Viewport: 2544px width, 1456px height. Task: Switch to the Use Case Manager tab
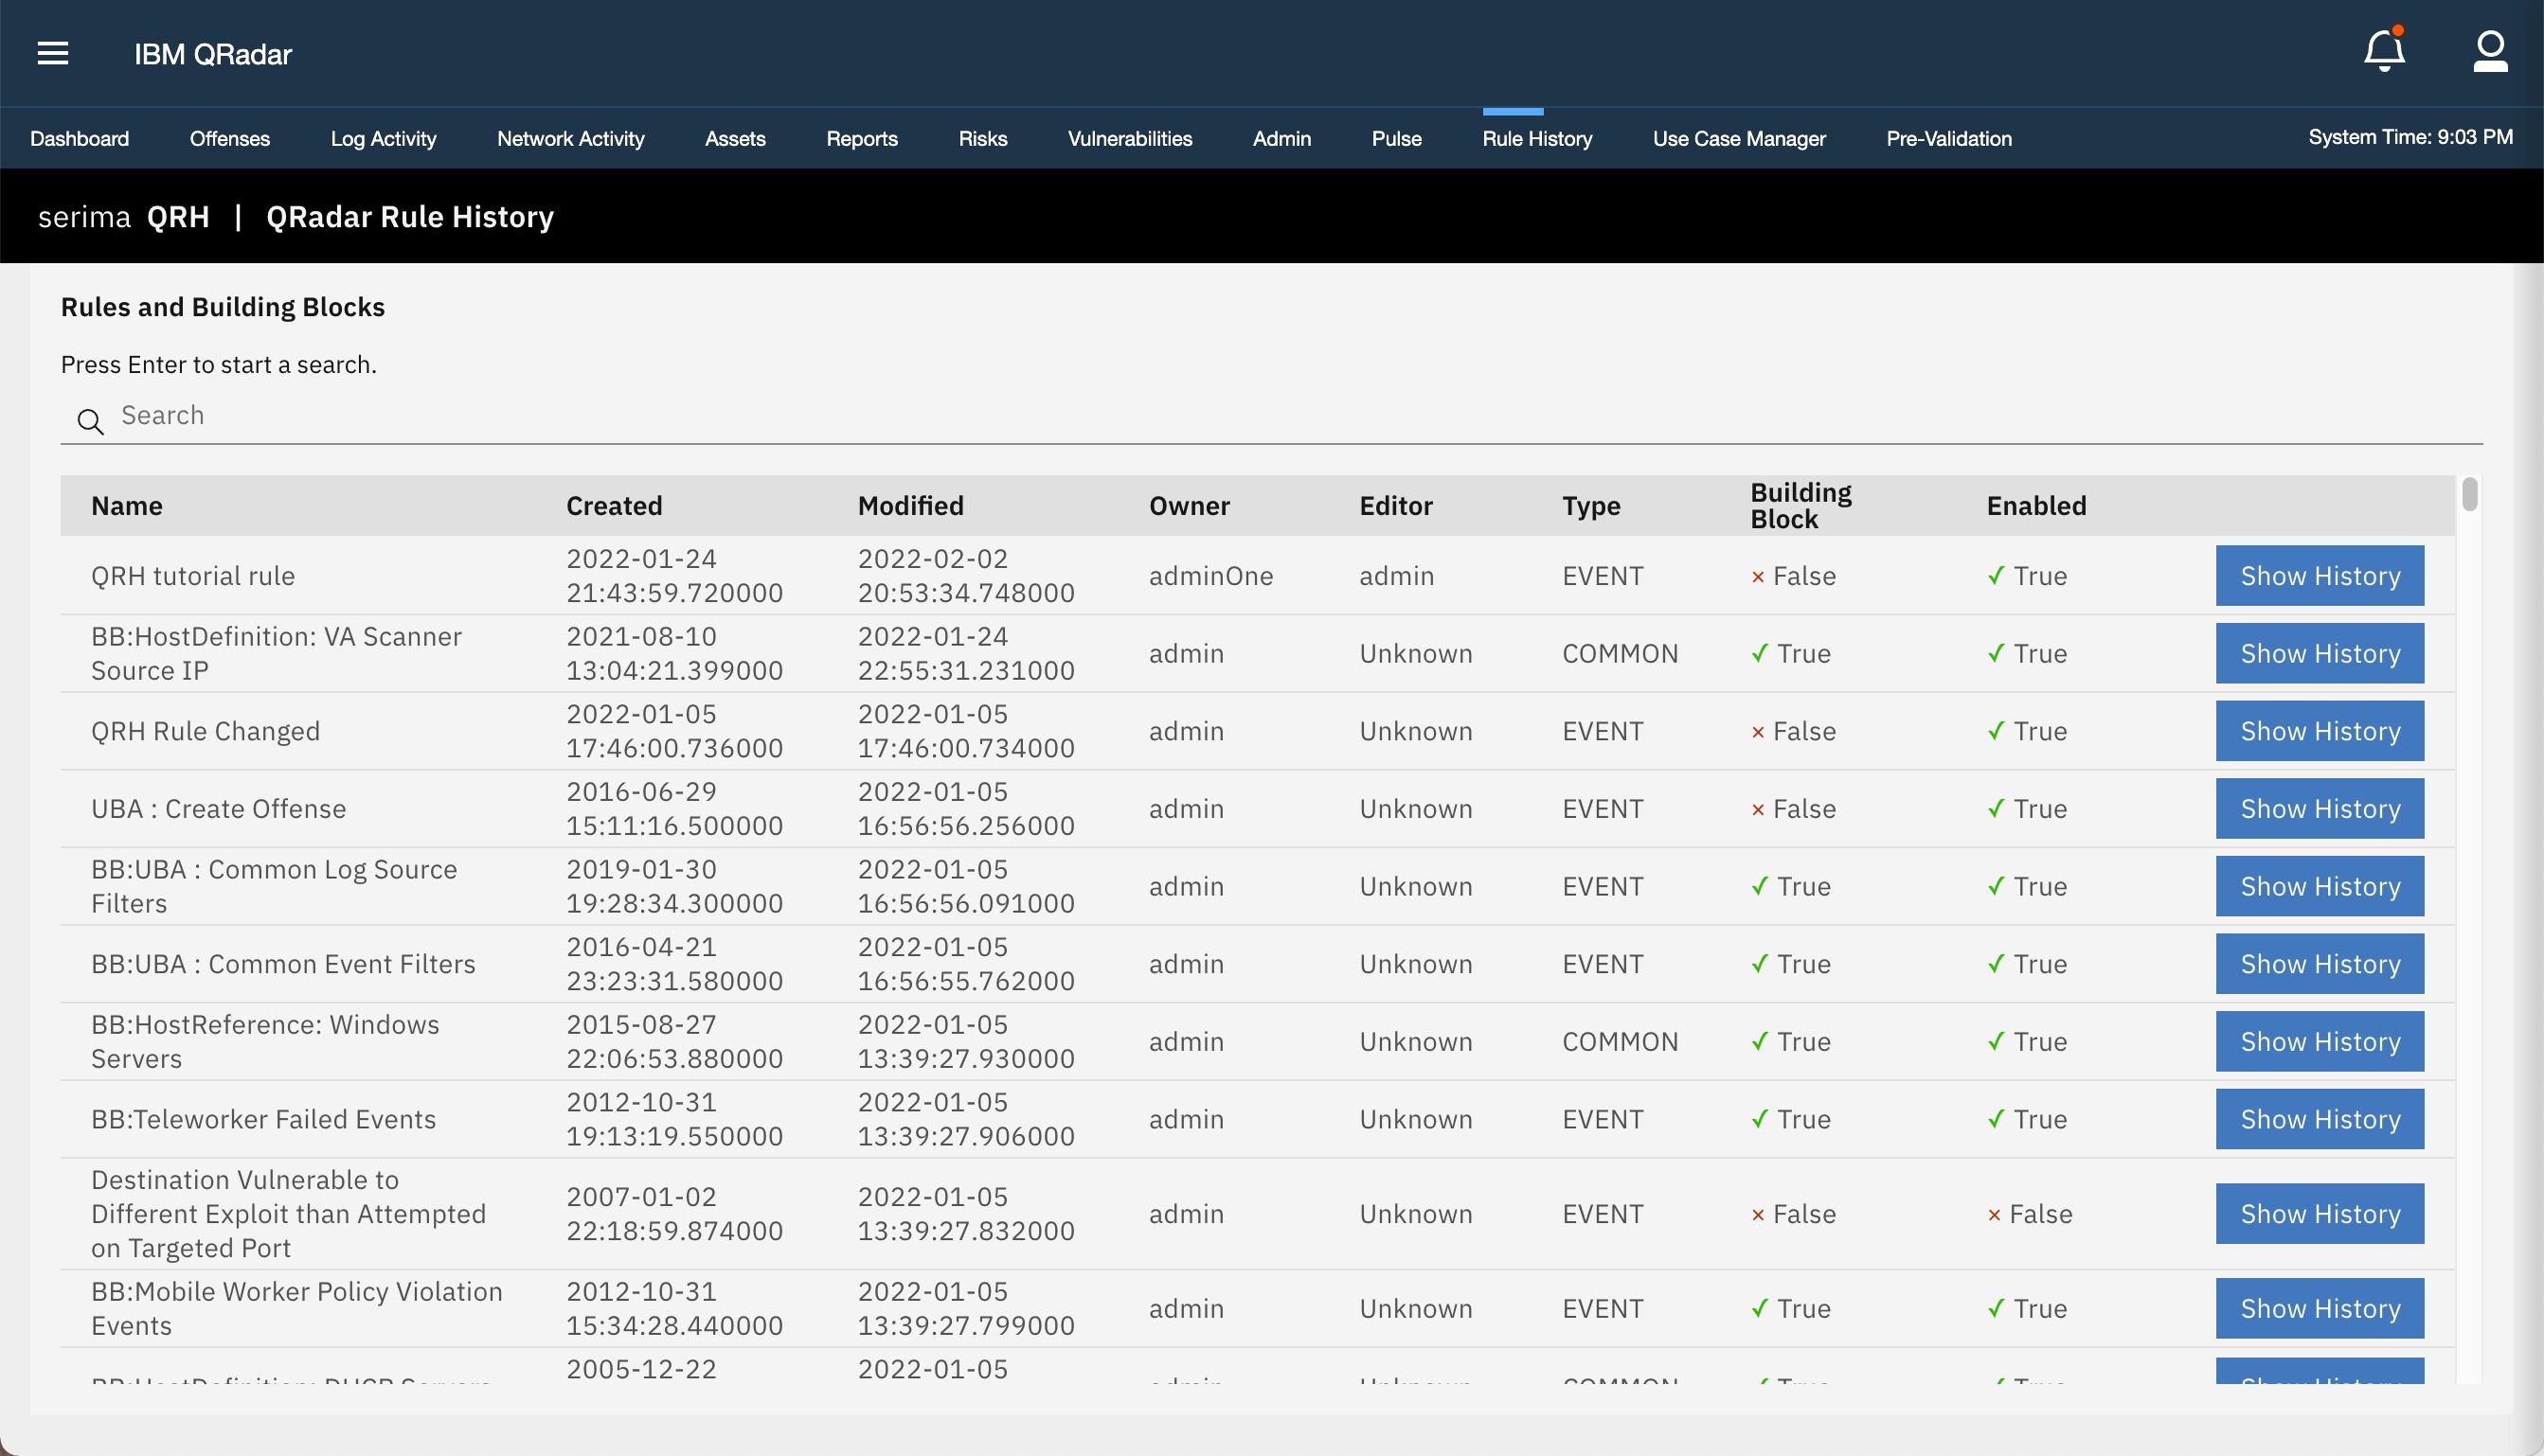(1740, 138)
